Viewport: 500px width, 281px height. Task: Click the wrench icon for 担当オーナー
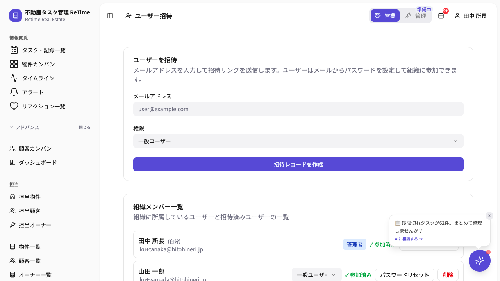[x=12, y=225]
